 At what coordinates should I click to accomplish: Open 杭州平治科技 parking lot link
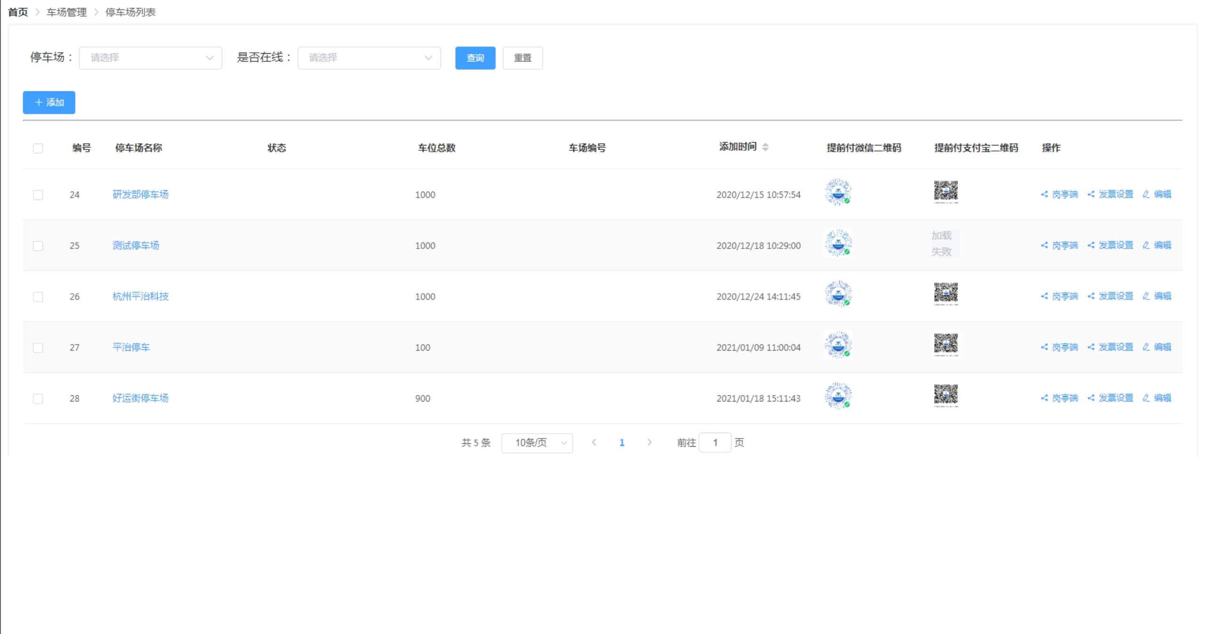pyautogui.click(x=140, y=296)
